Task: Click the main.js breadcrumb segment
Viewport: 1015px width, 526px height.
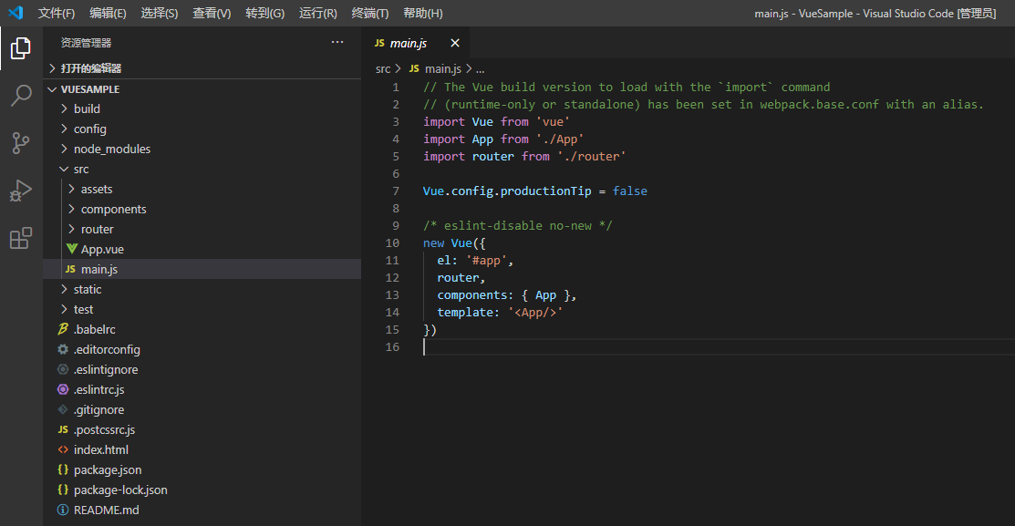Action: pyautogui.click(x=443, y=68)
